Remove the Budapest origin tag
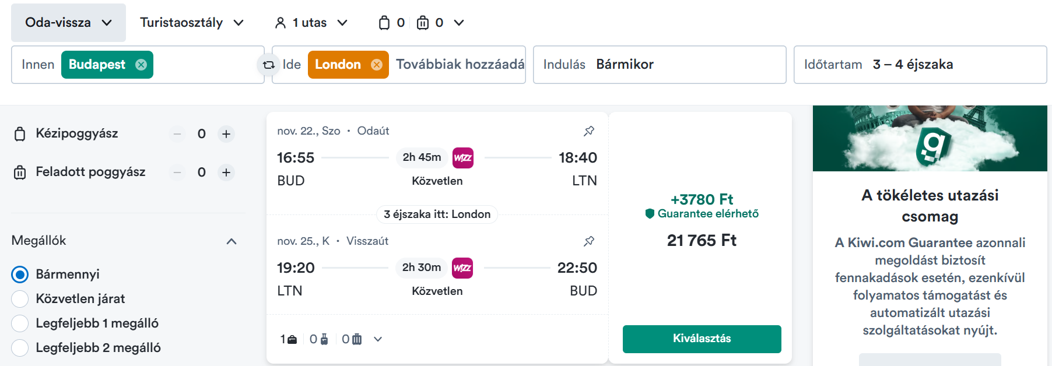The width and height of the screenshot is (1052, 366). tap(141, 65)
